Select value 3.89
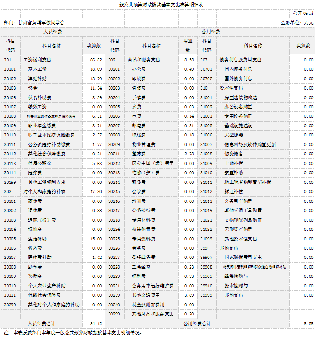Screen dimensions: 315x337 coord(189,295)
